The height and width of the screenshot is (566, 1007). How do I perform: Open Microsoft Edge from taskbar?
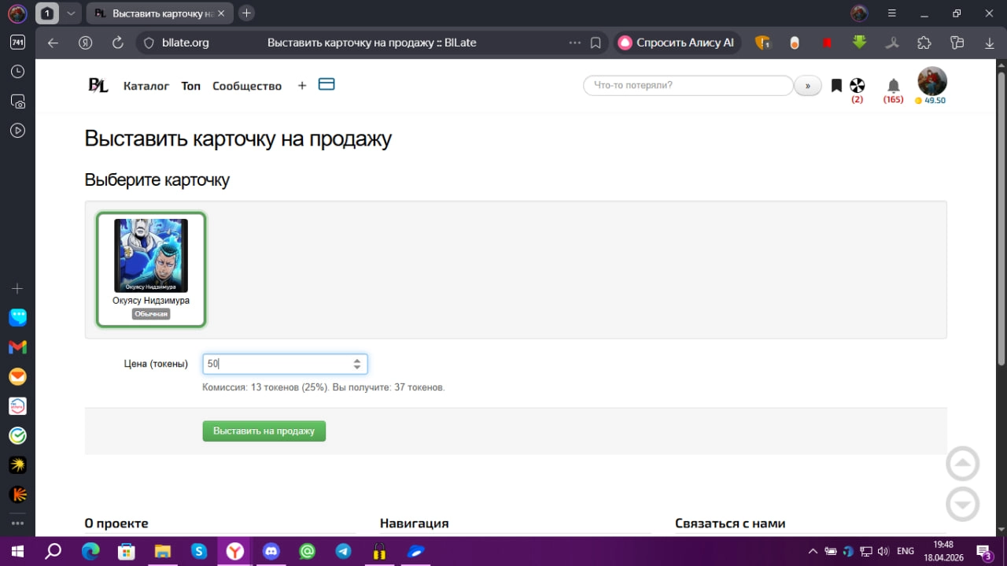point(90,551)
